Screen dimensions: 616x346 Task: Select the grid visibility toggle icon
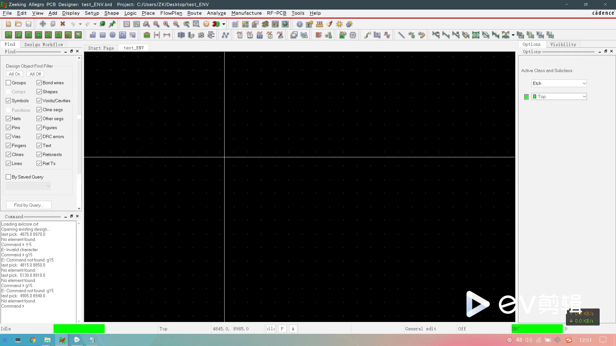pos(235,24)
